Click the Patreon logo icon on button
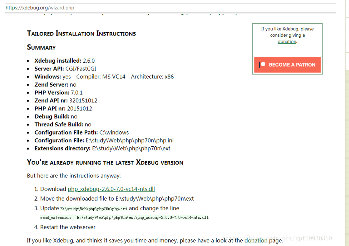 (x=262, y=65)
